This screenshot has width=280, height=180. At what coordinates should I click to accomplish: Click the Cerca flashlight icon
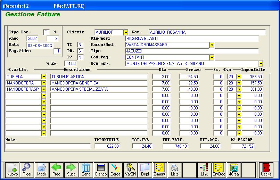116,170
